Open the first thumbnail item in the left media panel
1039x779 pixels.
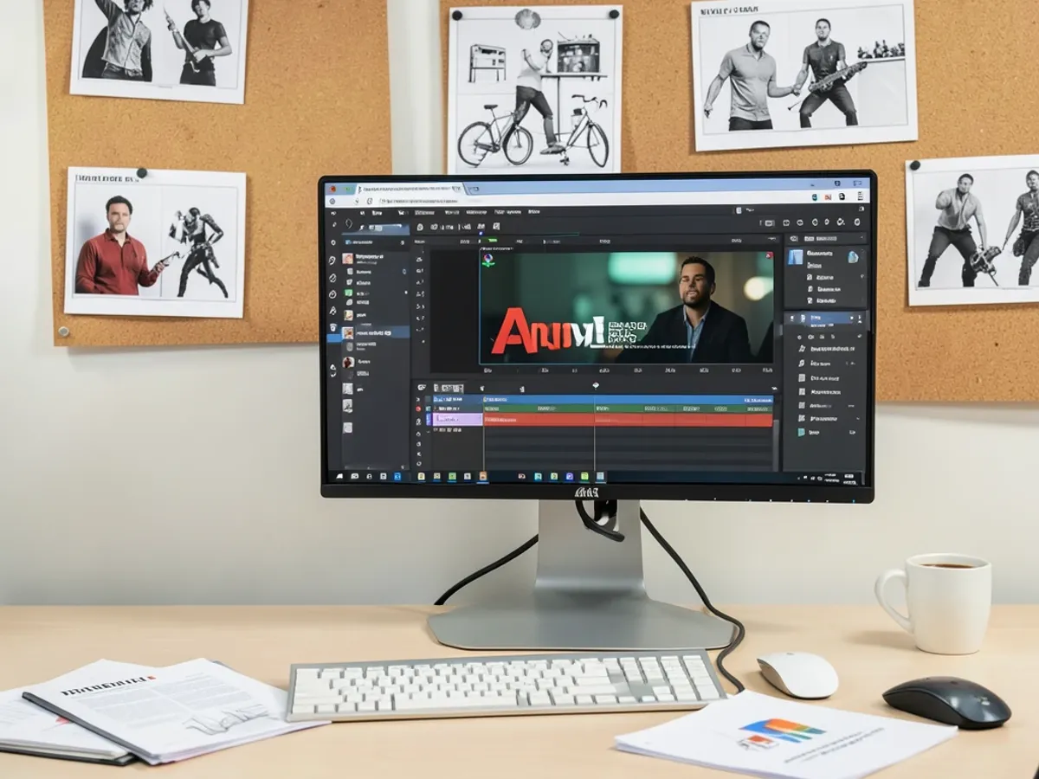[x=348, y=258]
